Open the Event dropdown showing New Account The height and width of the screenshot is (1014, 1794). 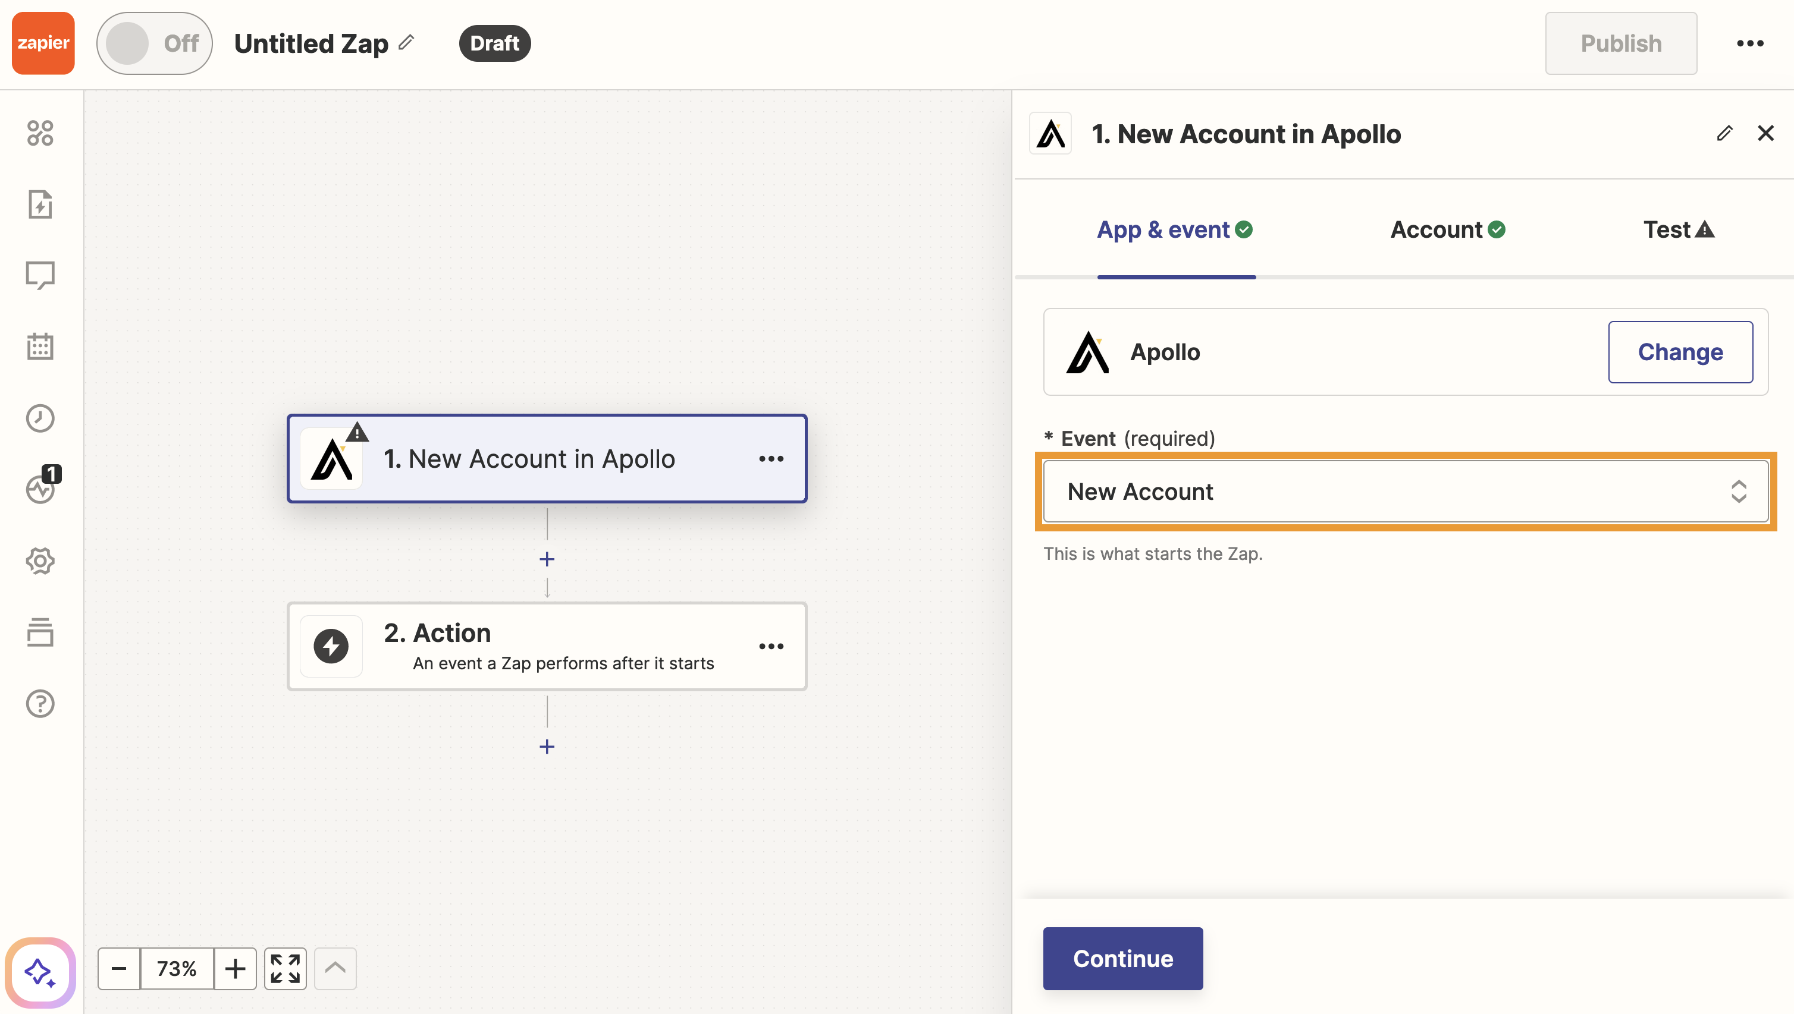coord(1405,492)
